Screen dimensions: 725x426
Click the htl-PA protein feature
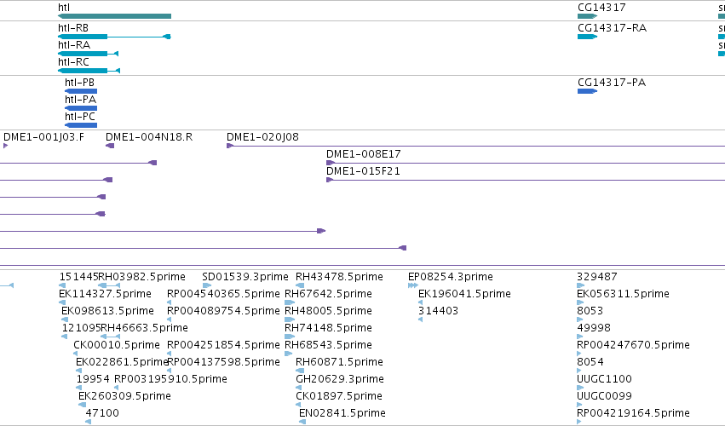pyautogui.click(x=81, y=108)
